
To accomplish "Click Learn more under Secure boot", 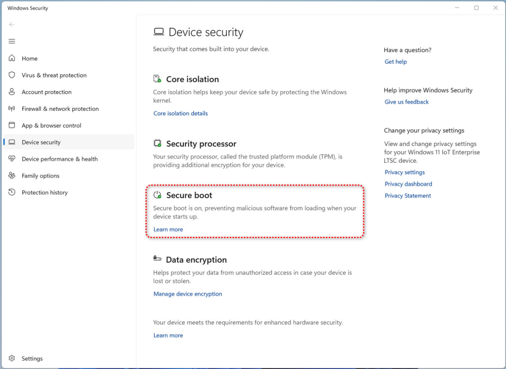I will [x=168, y=229].
